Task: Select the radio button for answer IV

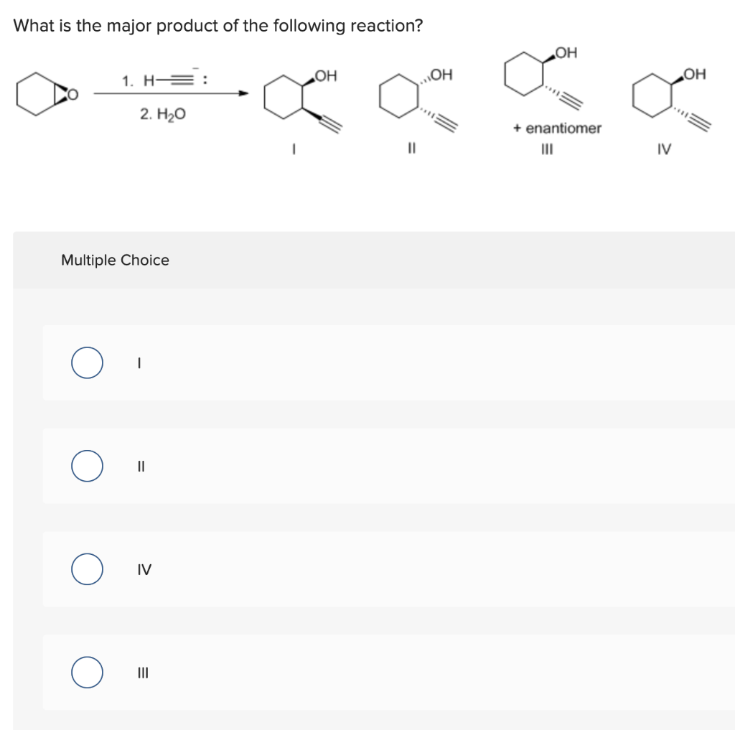Action: (87, 569)
